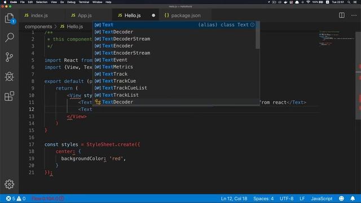Select the Text class suggestion
This screenshot has height=203, width=361.
coord(175,25)
